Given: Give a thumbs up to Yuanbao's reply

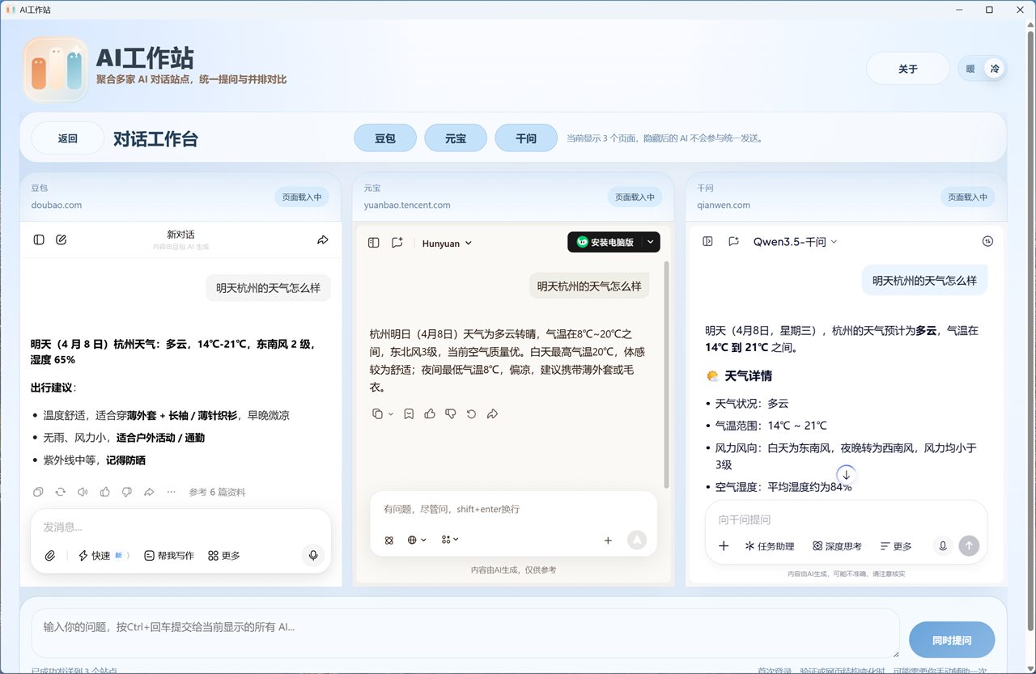Looking at the screenshot, I should [x=430, y=413].
